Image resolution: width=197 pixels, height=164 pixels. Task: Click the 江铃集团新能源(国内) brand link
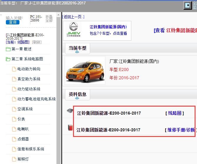pyautogui.click(x=108, y=27)
